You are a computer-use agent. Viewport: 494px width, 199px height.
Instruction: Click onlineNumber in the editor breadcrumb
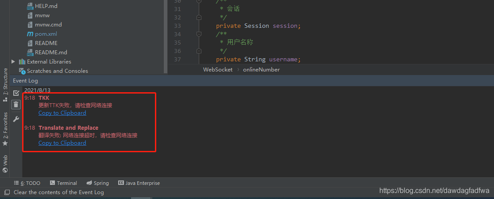click(x=261, y=70)
